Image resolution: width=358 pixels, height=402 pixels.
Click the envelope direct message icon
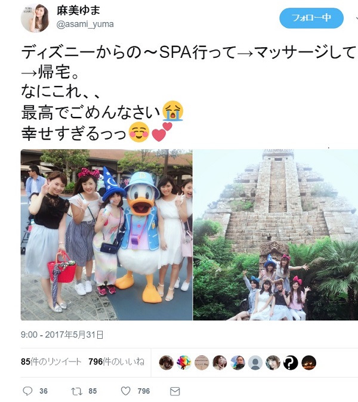[175, 391]
